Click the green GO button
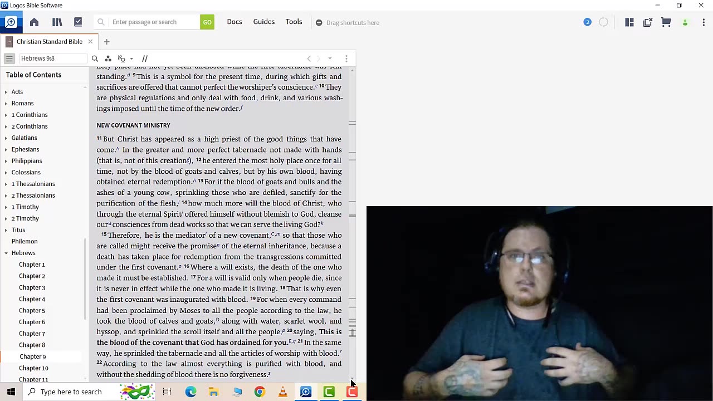 point(207,22)
